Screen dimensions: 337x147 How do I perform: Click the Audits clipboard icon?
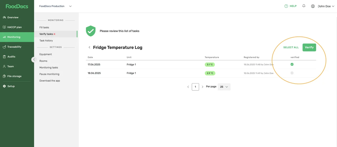pyautogui.click(x=4, y=56)
